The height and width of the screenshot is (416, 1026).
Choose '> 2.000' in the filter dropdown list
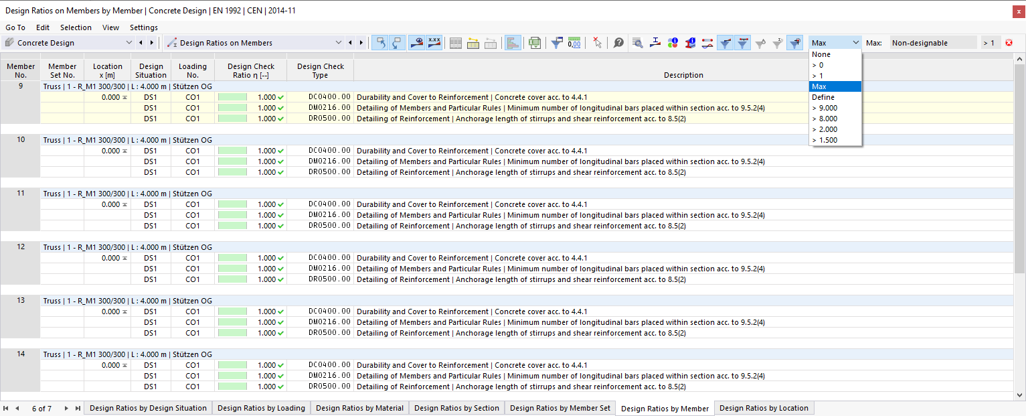coord(835,129)
